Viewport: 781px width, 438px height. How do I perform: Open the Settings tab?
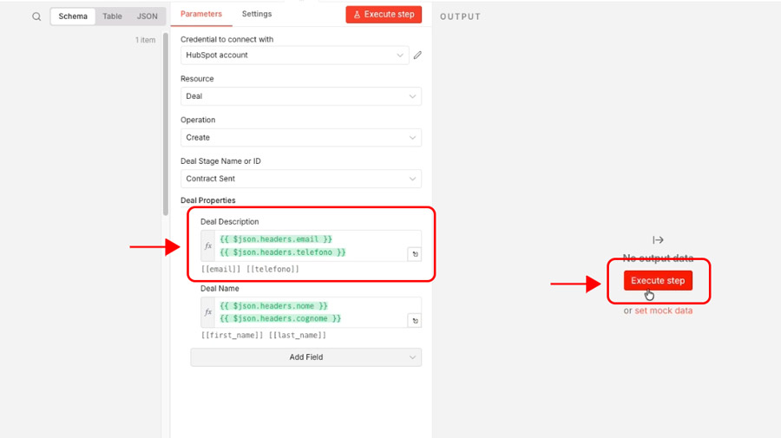tap(257, 14)
